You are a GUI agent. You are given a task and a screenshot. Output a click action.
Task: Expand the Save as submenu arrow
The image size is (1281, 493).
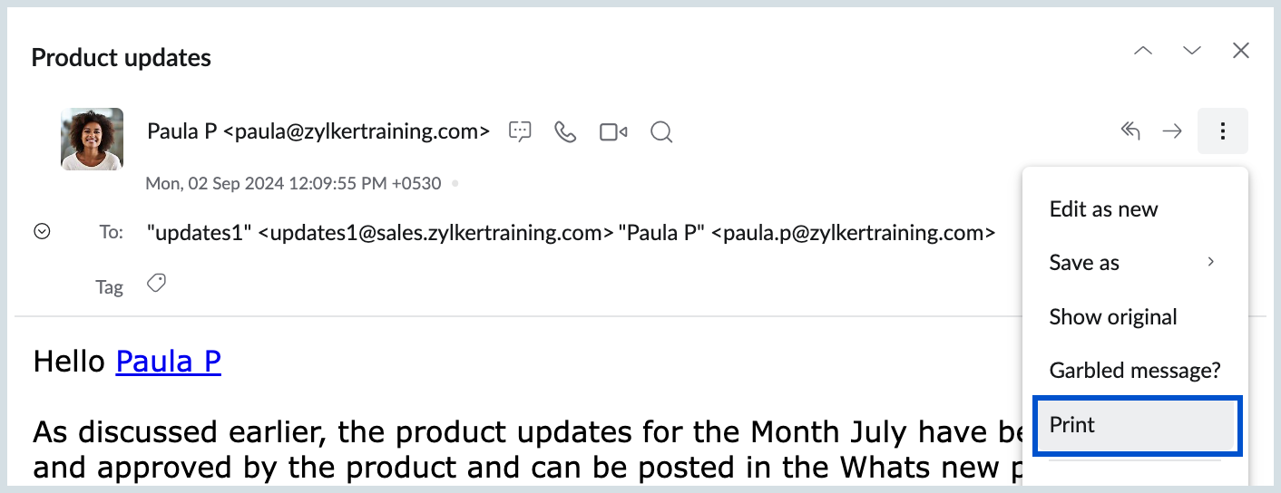pos(1210,262)
